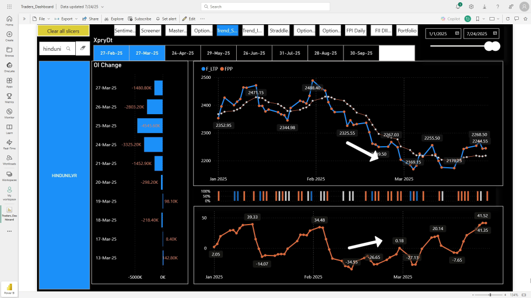Viewport: 531px width, 298px height.
Task: Open calendar picker for the 1/1/2025 date
Action: click(x=457, y=34)
